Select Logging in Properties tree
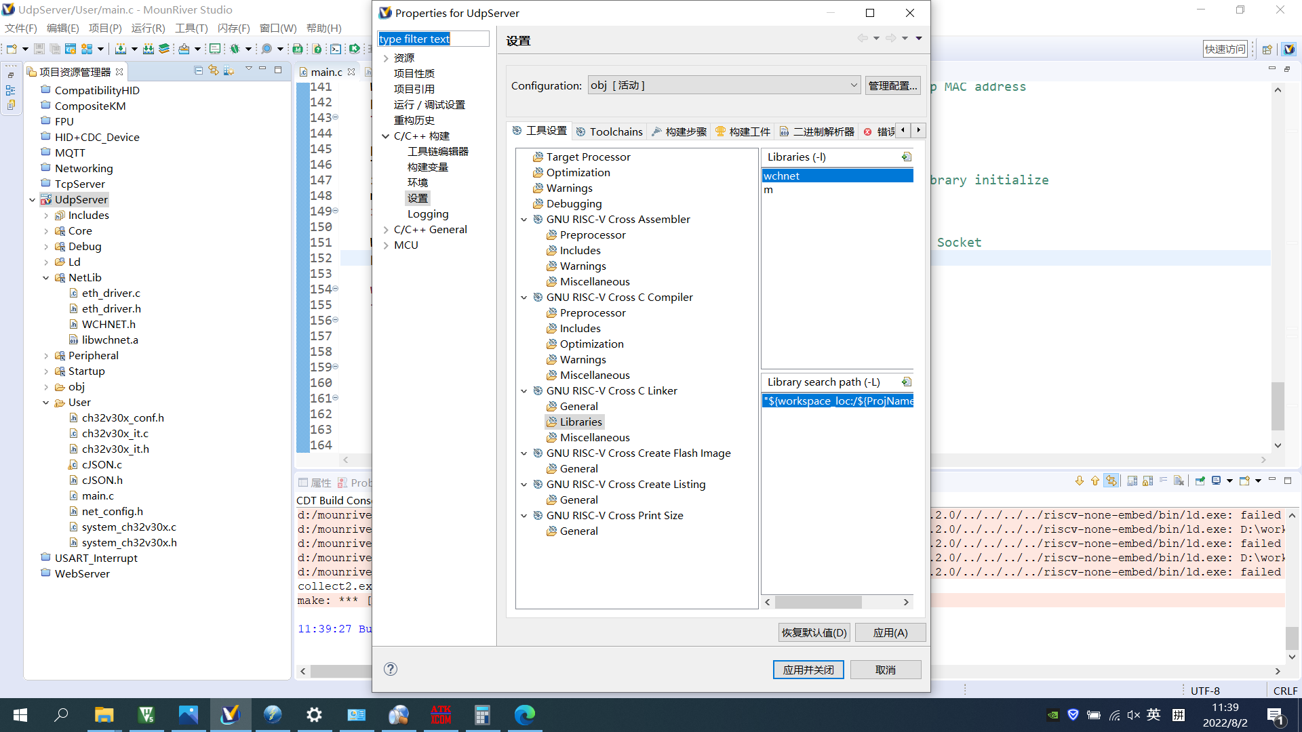1302x732 pixels. (x=428, y=214)
